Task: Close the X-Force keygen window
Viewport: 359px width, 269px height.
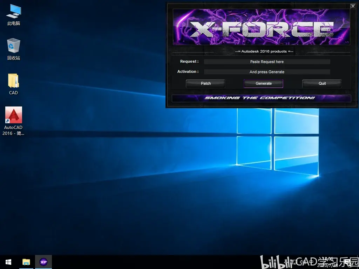Action: 353,6
